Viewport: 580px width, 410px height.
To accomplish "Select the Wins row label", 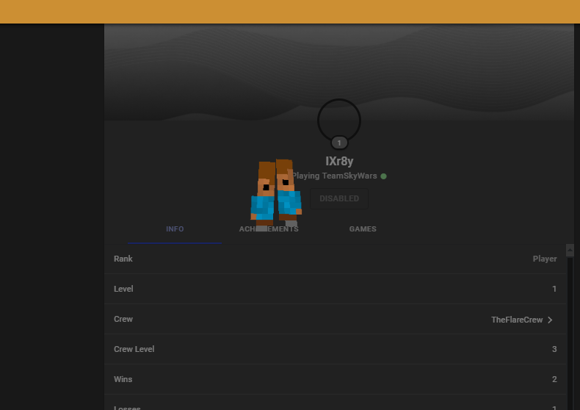I will [123, 379].
